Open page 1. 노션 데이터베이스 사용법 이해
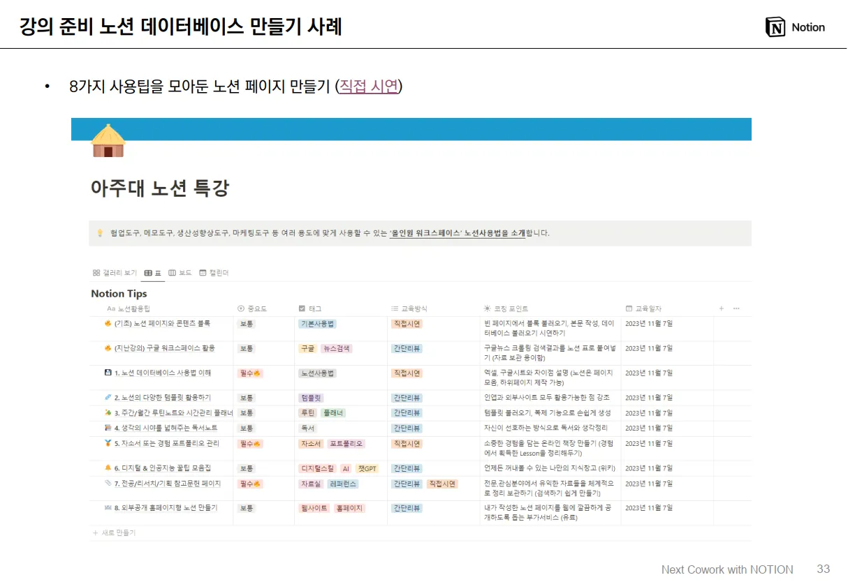Screen dimensions: 848x582 (x=163, y=373)
